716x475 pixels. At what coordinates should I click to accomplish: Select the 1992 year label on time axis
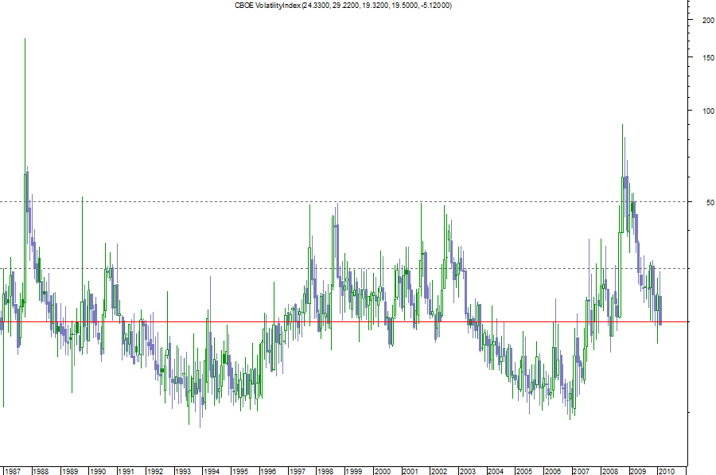click(x=155, y=471)
